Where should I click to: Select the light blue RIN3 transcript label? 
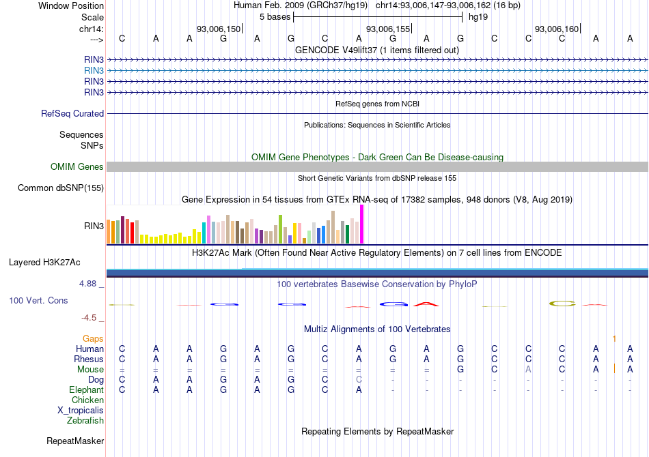(94, 71)
